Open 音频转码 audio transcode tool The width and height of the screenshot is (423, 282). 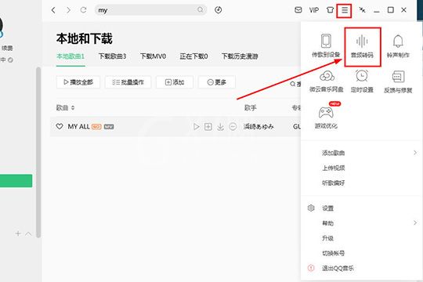[x=362, y=47]
